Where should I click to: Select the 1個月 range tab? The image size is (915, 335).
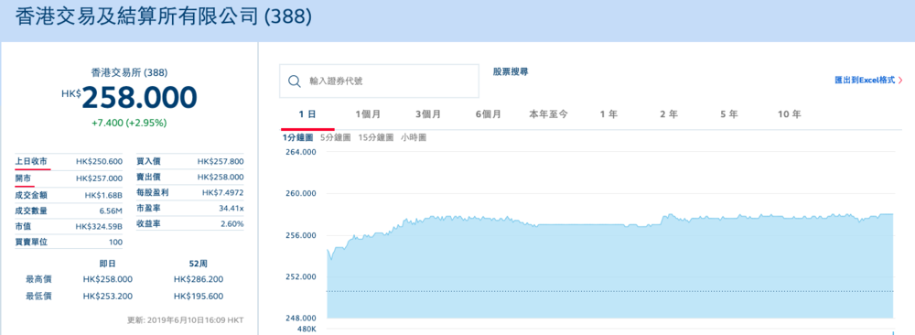pos(368,114)
